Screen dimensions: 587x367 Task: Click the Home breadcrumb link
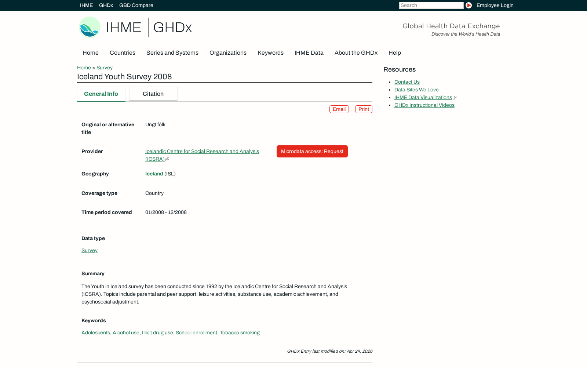(x=84, y=68)
